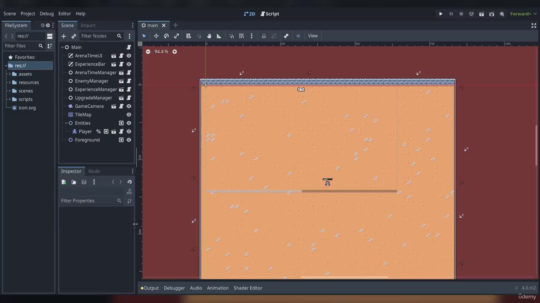The image size is (540, 303).
Task: Activate the Rotate Mode tool
Action: [x=166, y=36]
